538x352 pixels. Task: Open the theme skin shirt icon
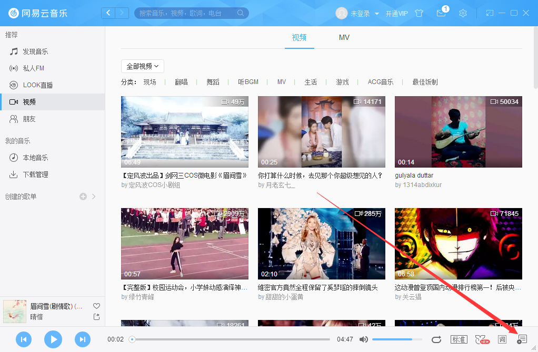(x=419, y=13)
